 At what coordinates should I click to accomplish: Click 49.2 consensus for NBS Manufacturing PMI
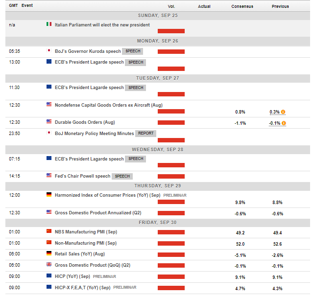coord(240,233)
